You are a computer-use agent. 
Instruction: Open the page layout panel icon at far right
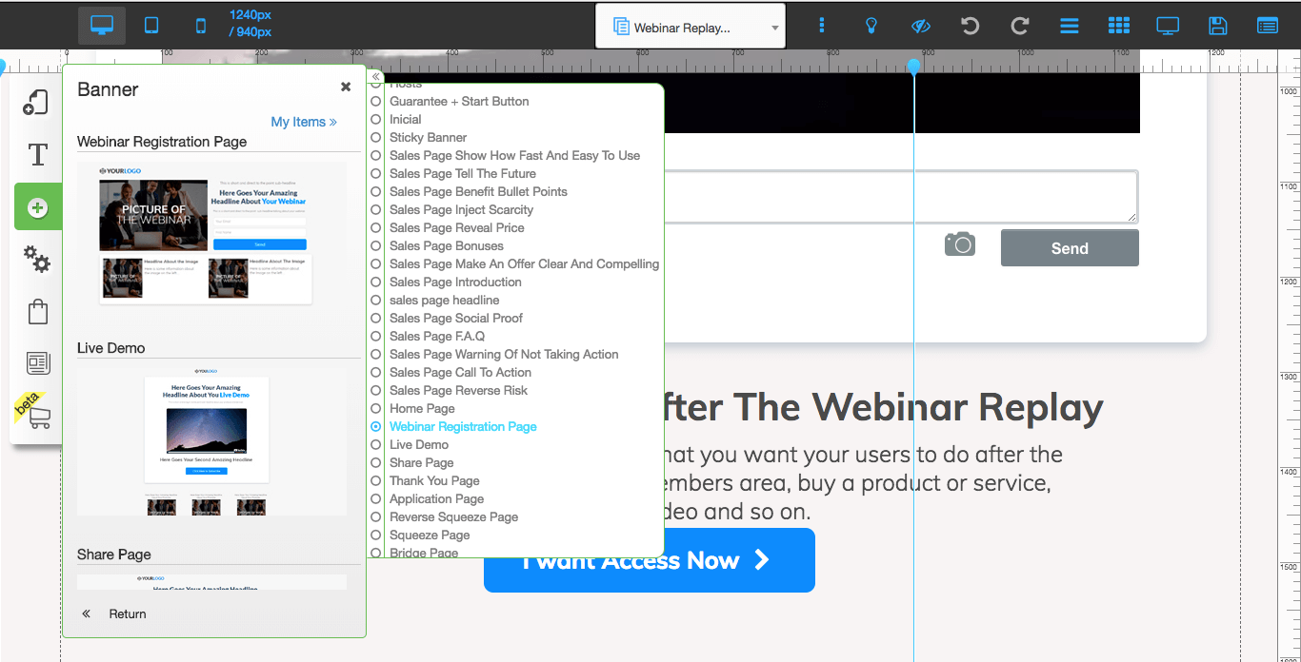click(x=1267, y=26)
